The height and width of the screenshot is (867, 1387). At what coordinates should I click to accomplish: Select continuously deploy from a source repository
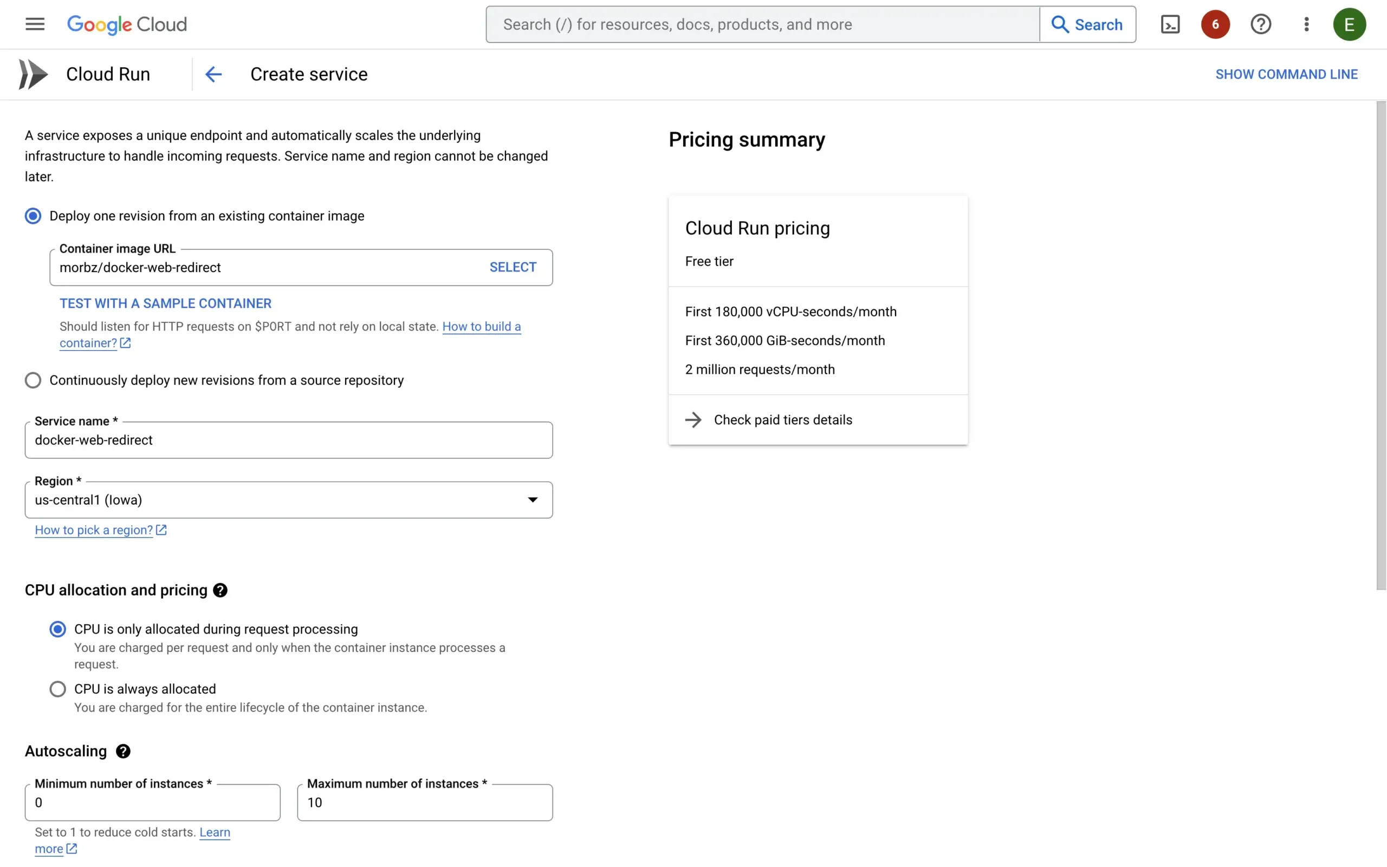coord(33,380)
